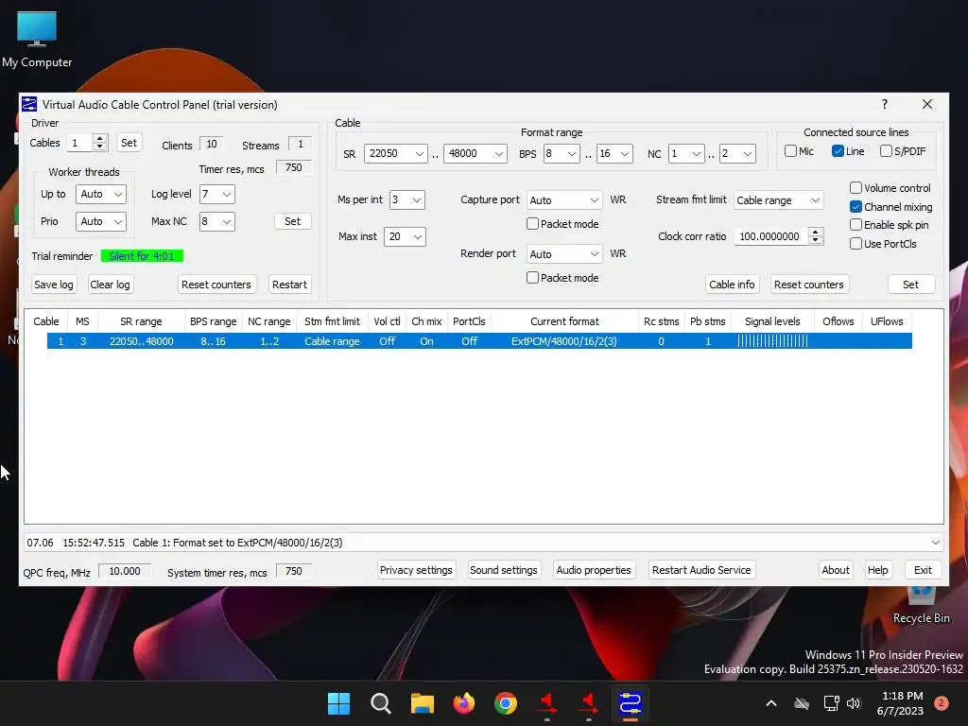The height and width of the screenshot is (726, 968).
Task: Click the Set button in the Cable section
Action: 910,285
